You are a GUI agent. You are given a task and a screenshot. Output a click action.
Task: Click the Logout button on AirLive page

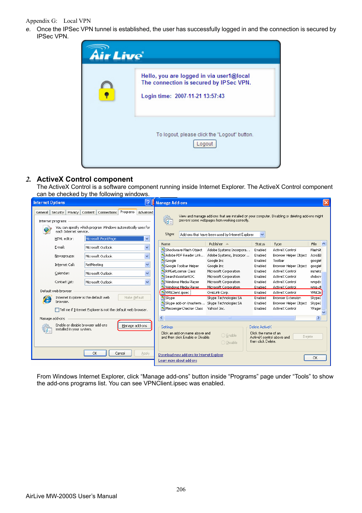tap(205, 144)
